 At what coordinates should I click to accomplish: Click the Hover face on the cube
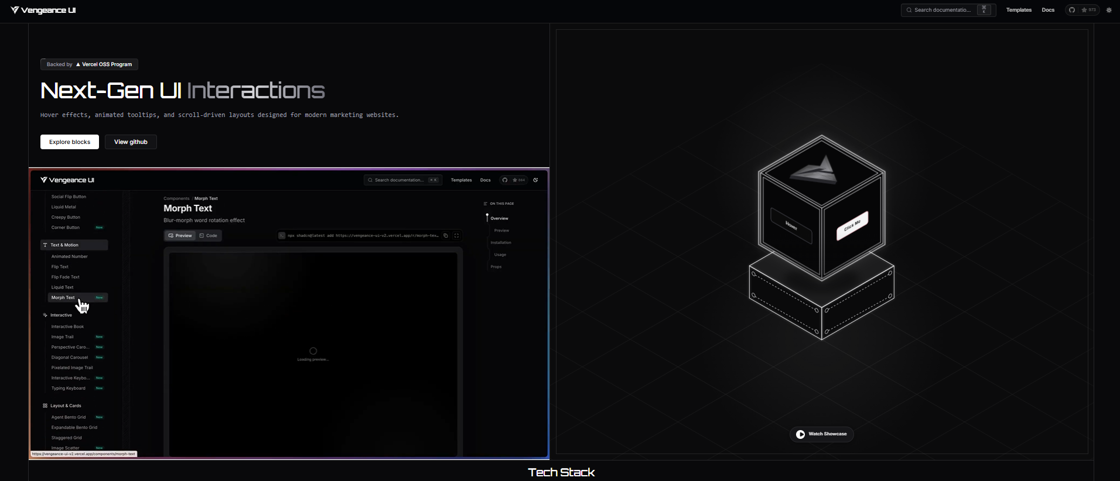tap(791, 225)
